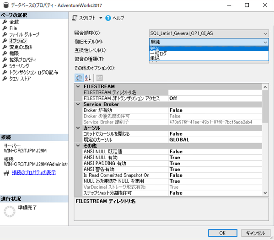This screenshot has height=240, width=274.
Task: Click the ファイル グループ page wrench icon
Action: coord(5,34)
